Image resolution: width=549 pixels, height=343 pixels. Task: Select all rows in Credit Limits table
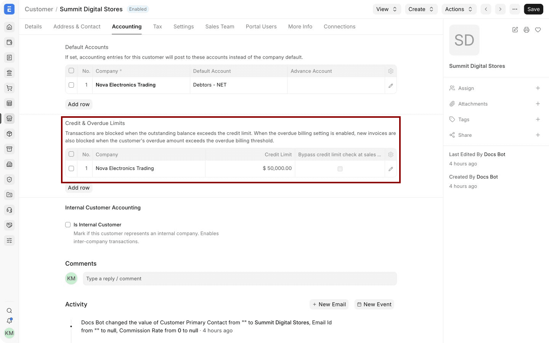click(71, 154)
